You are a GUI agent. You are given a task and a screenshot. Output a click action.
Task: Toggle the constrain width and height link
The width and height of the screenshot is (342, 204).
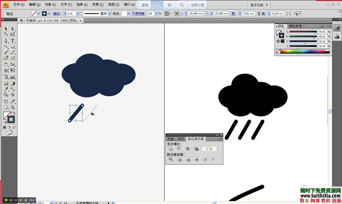[259, 14]
